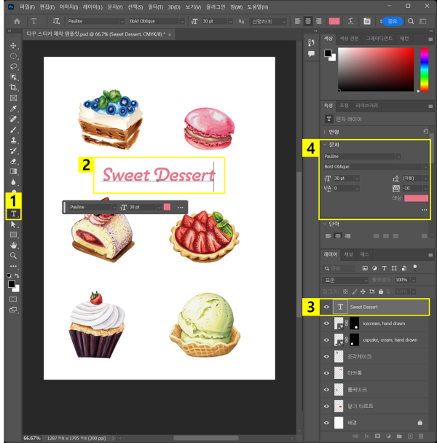Click the rainbow hue slider
This screenshot has height=443, width=437.
(424, 69)
